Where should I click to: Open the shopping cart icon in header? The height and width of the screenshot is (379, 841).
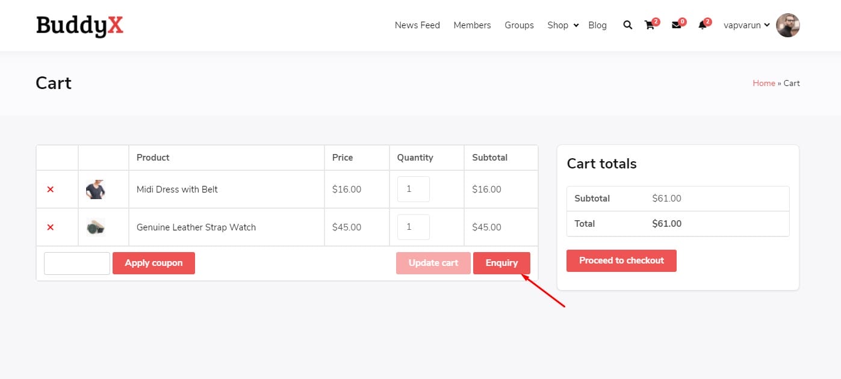(x=650, y=25)
